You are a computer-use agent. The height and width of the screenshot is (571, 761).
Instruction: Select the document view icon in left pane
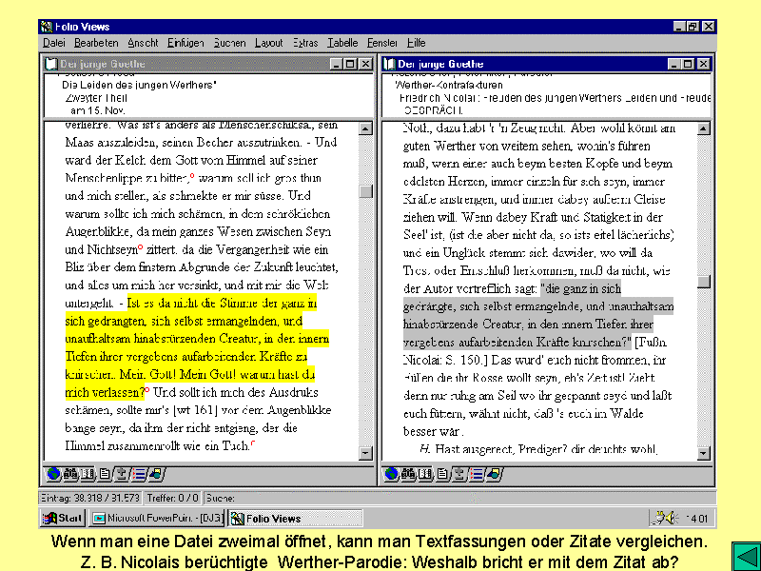coord(106,474)
